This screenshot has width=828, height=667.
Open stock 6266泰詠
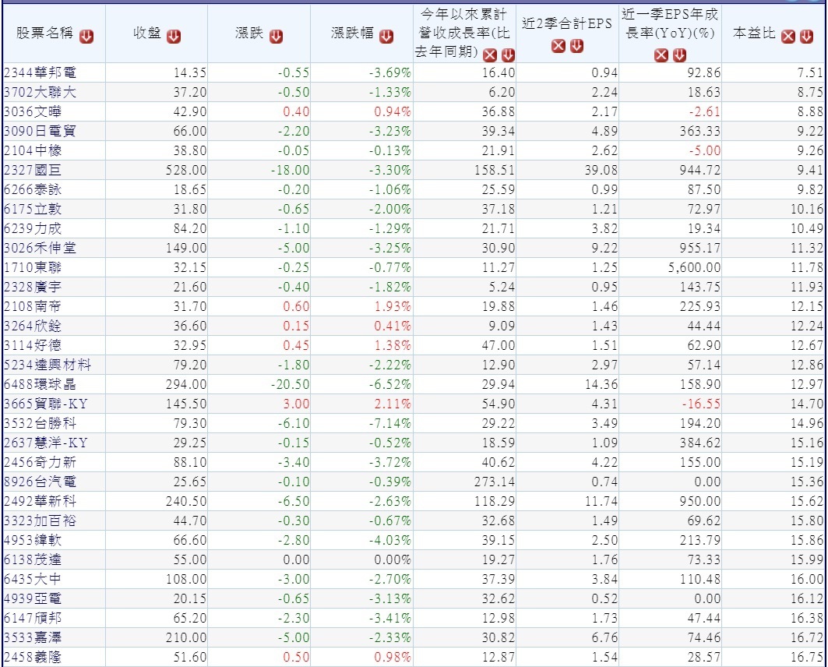(x=33, y=189)
